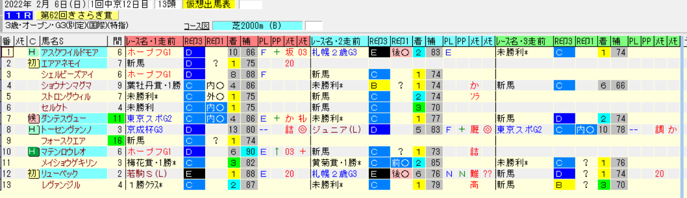Open 東京スポG2 in トーセンヴァンノ's 3走前 column
This screenshot has height=198, width=687.
pyautogui.click(x=519, y=129)
